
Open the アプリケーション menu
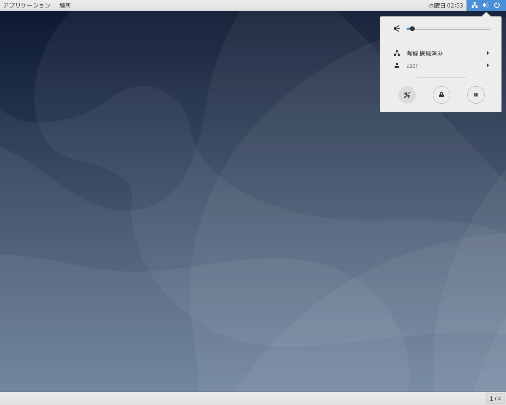[27, 5]
